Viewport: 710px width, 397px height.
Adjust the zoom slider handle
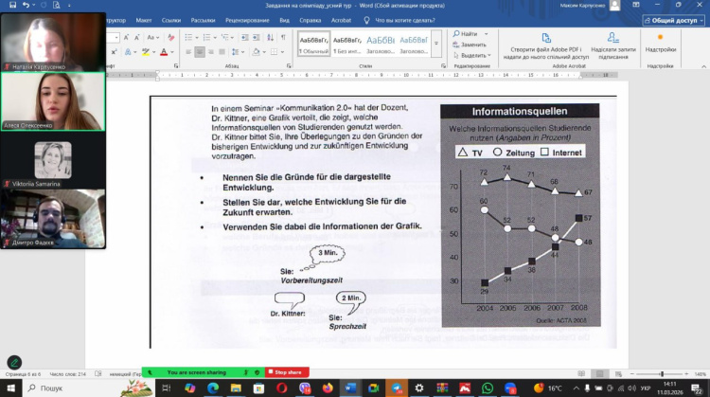point(662,374)
